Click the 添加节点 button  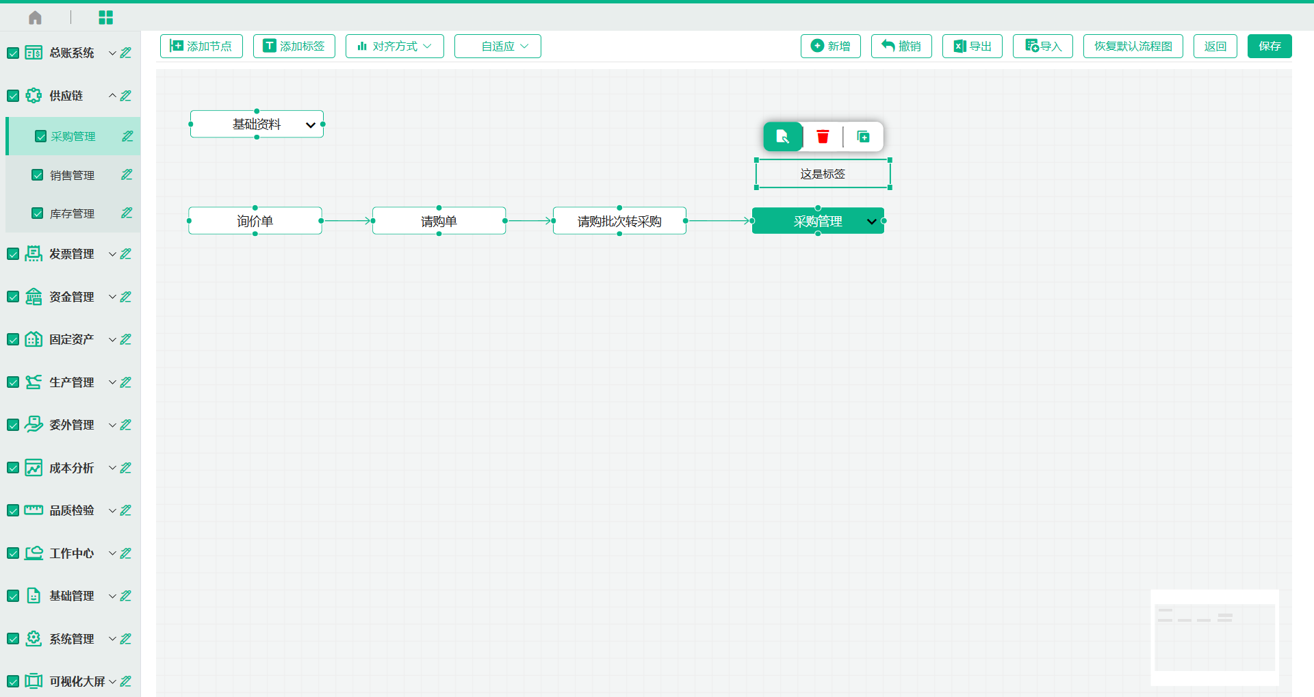pyautogui.click(x=201, y=46)
